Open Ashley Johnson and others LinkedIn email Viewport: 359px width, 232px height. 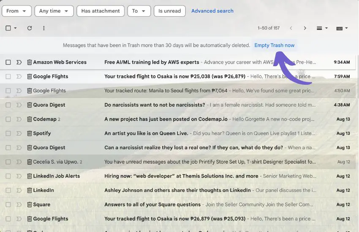pyautogui.click(x=177, y=190)
